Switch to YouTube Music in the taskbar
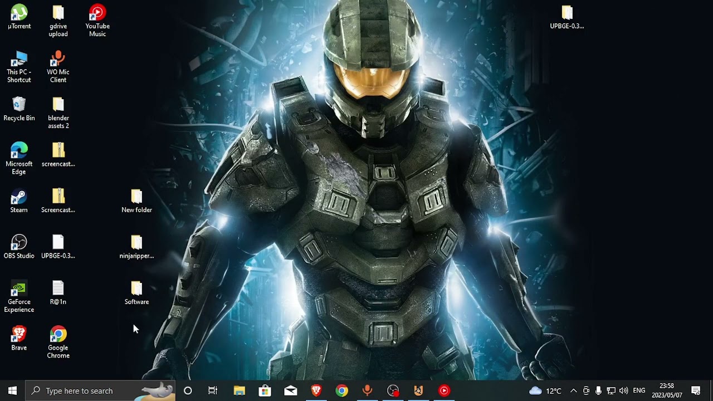 [x=444, y=390]
